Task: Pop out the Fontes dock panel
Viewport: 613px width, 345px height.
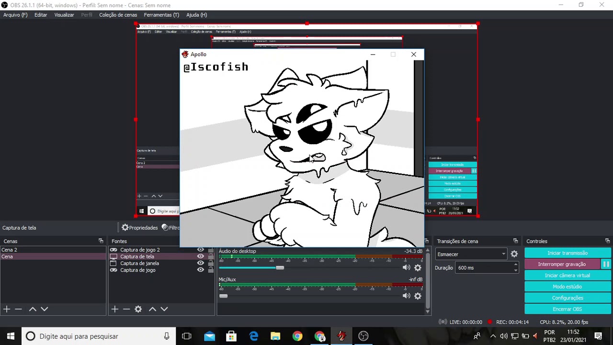Action: tap(209, 241)
